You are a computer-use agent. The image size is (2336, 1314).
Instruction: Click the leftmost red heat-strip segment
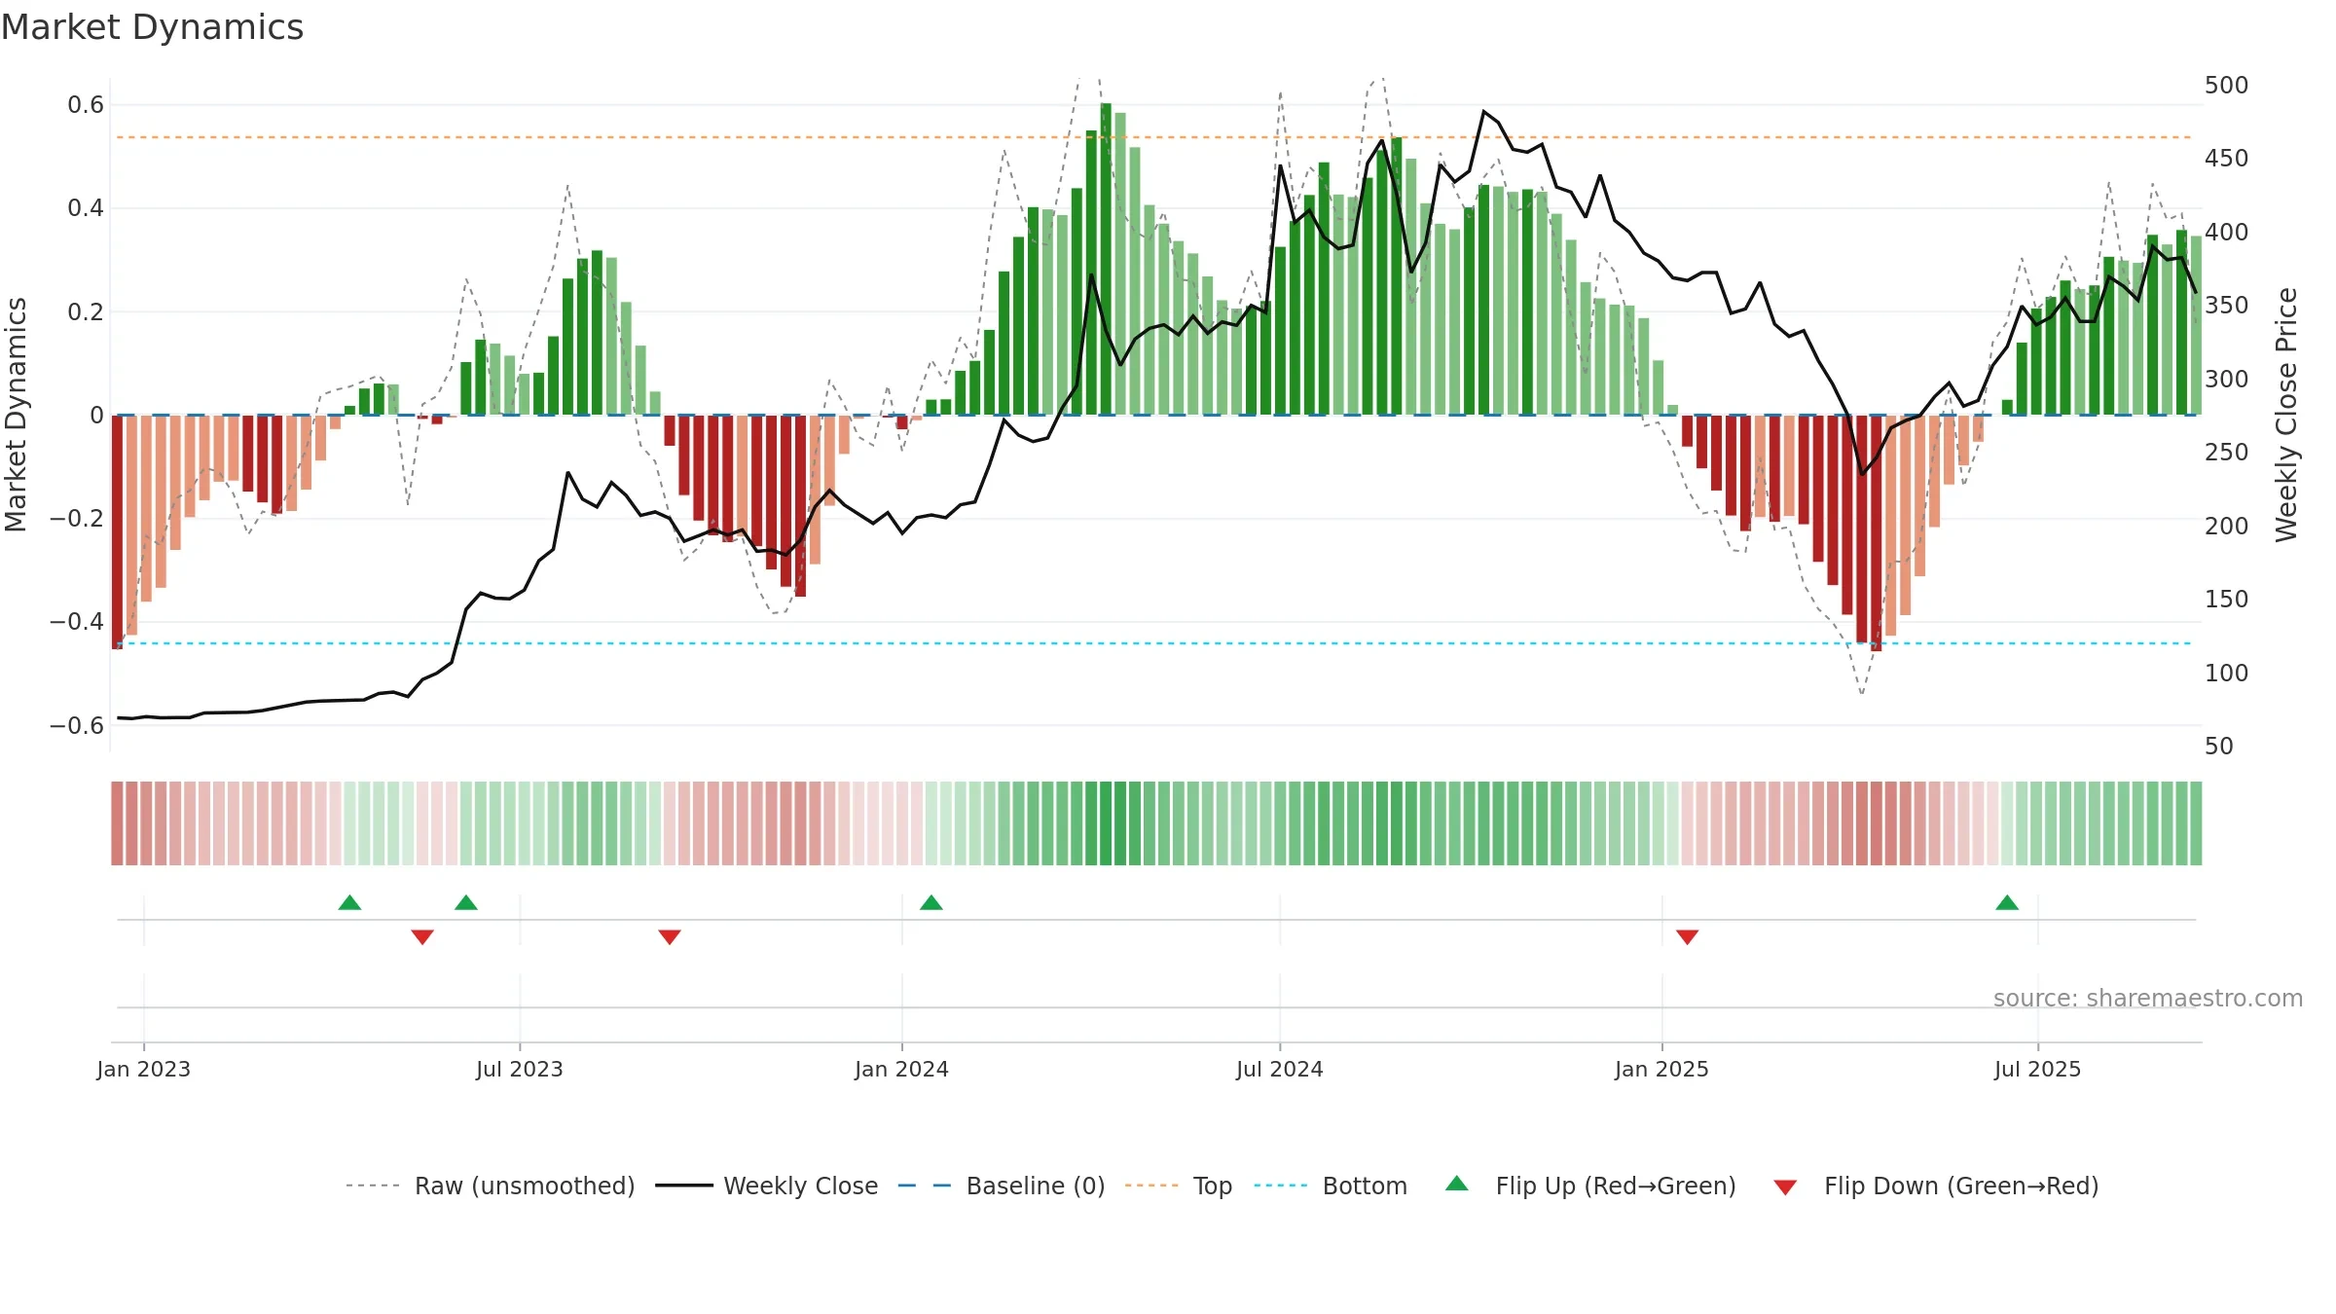(117, 823)
